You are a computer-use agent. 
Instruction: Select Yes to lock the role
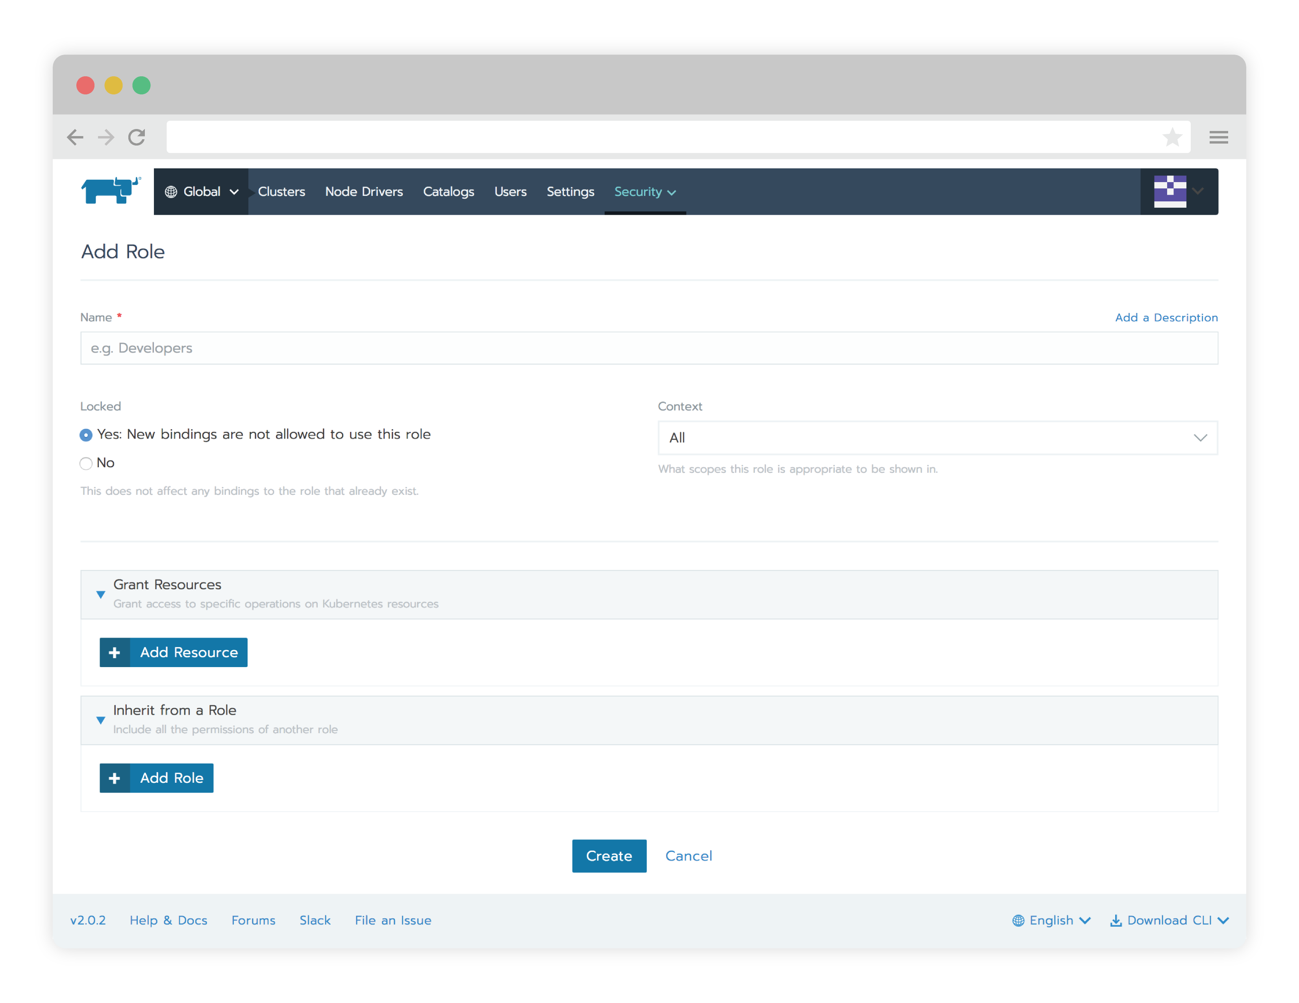pyautogui.click(x=86, y=435)
